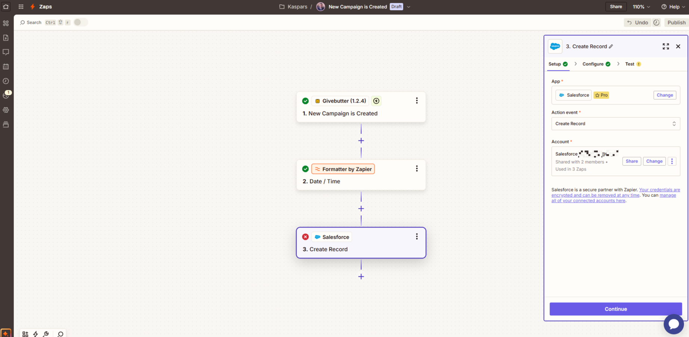Open the Help menu
689x337 pixels.
tap(673, 7)
